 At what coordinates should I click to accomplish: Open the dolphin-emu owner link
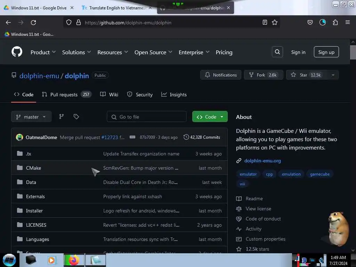39,75
